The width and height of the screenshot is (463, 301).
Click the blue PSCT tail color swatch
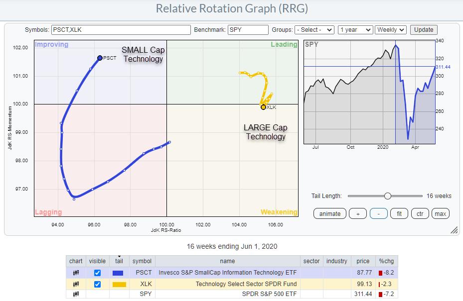coord(119,273)
